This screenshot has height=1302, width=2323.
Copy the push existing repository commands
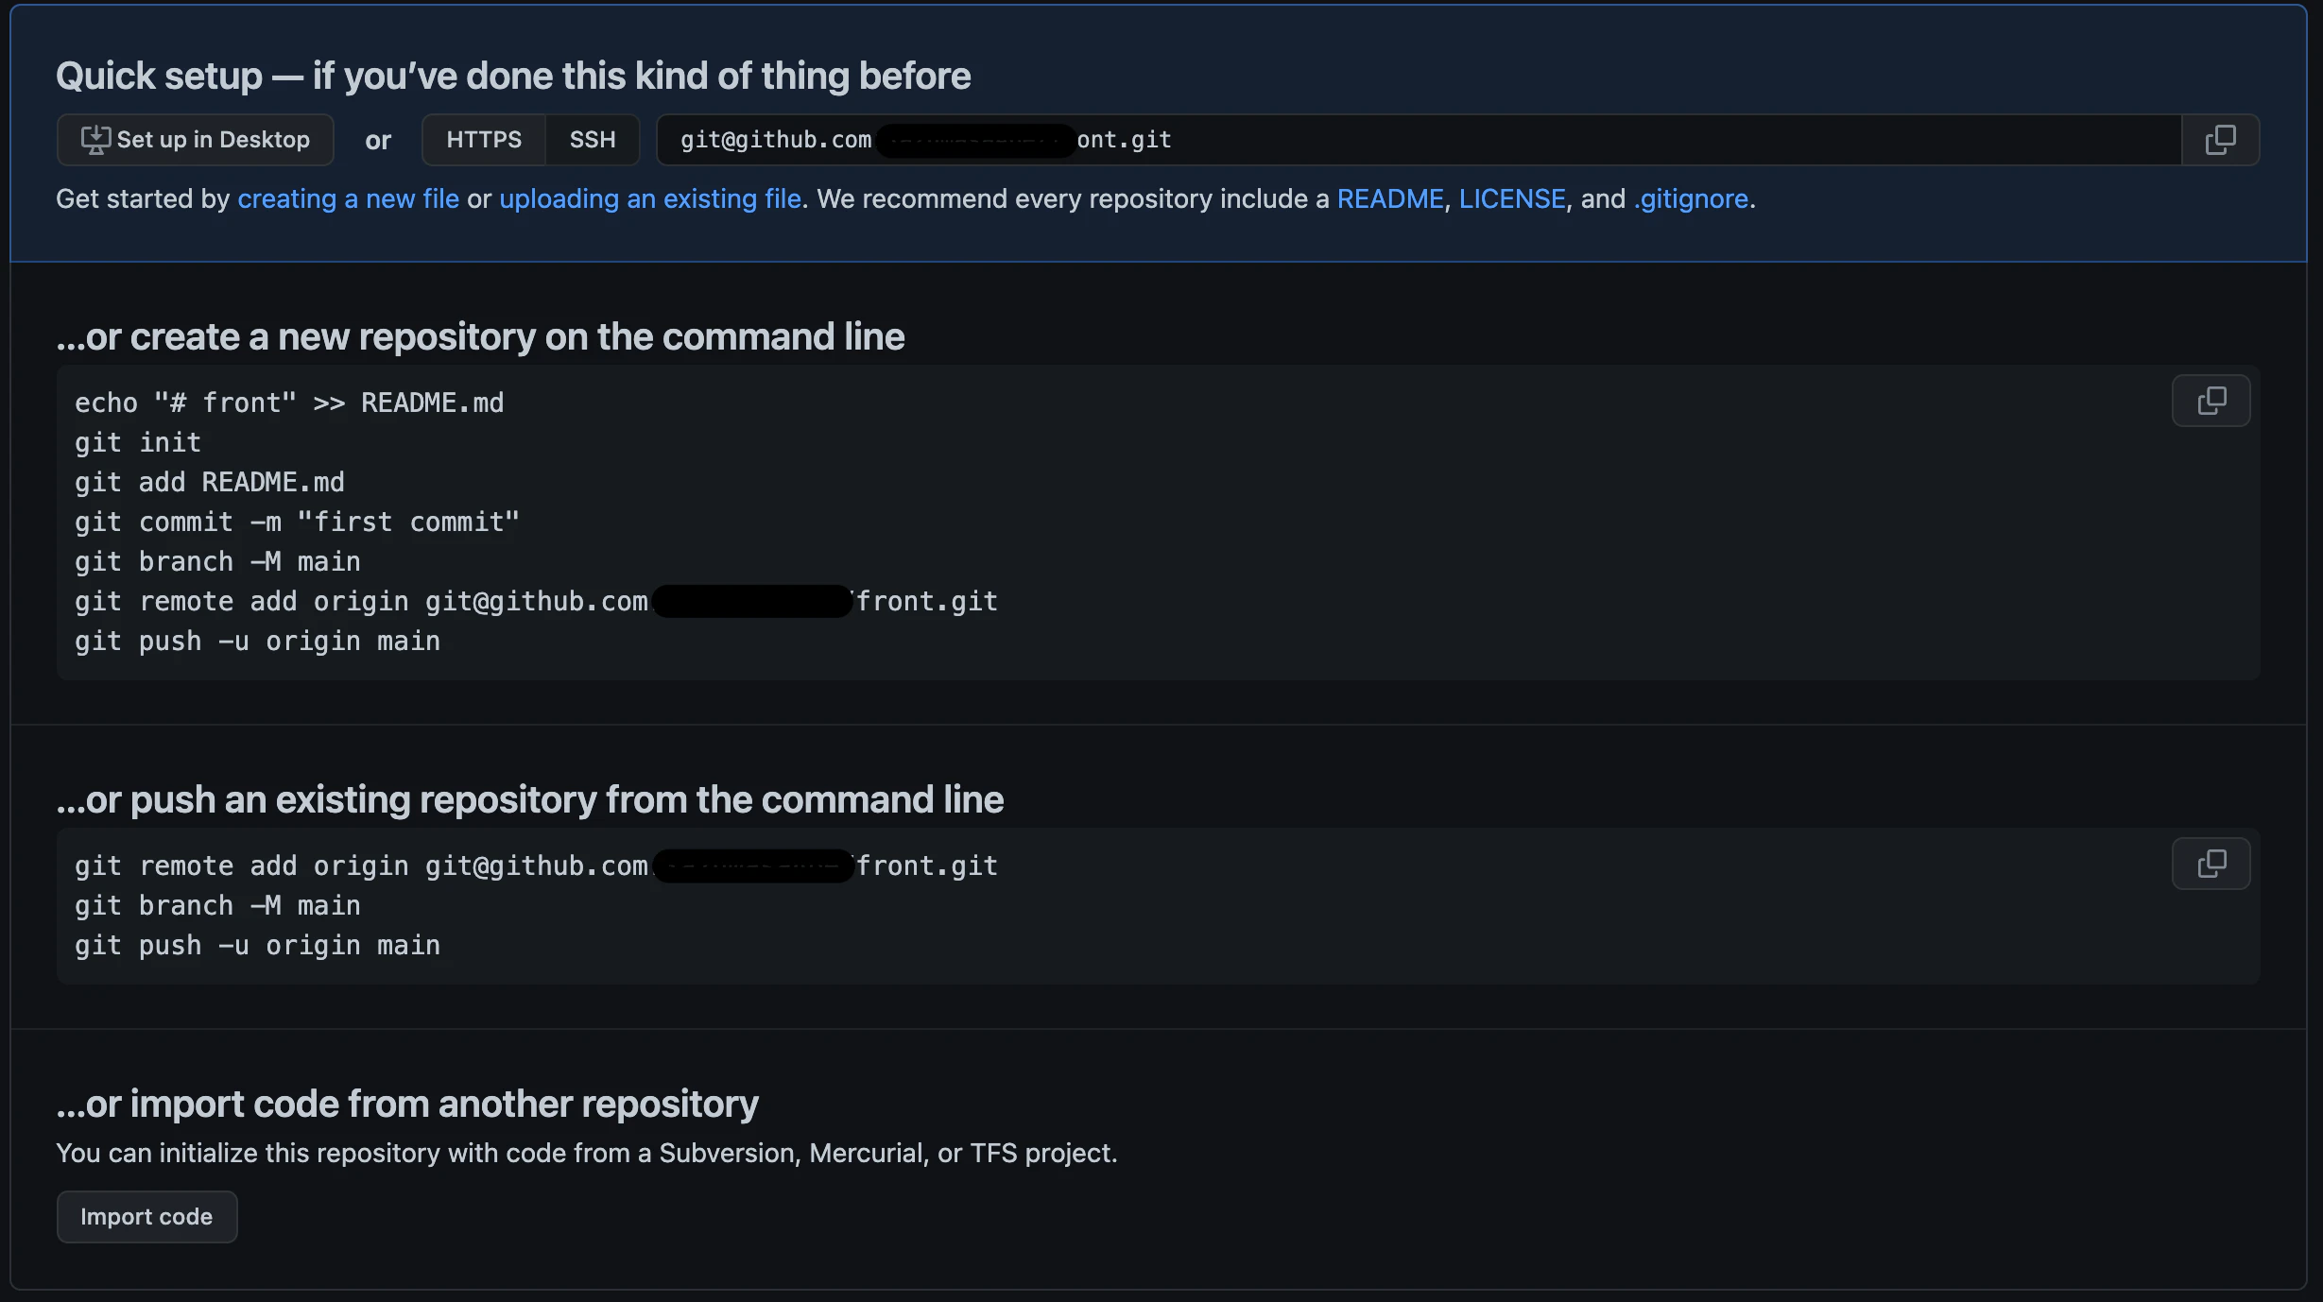pyautogui.click(x=2211, y=864)
